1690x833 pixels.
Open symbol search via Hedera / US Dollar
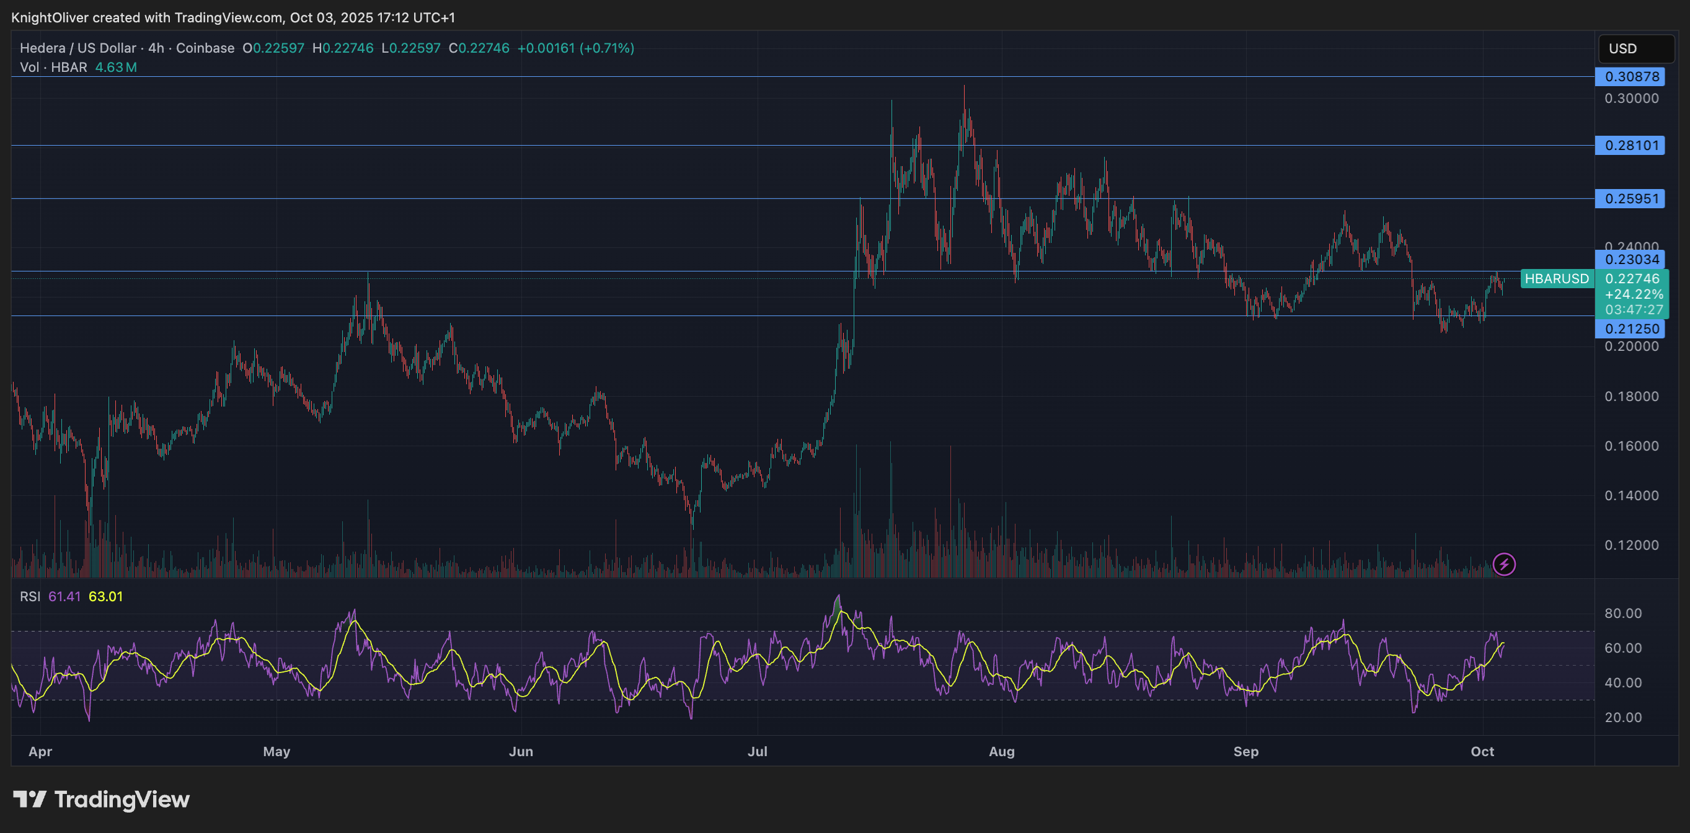(79, 48)
